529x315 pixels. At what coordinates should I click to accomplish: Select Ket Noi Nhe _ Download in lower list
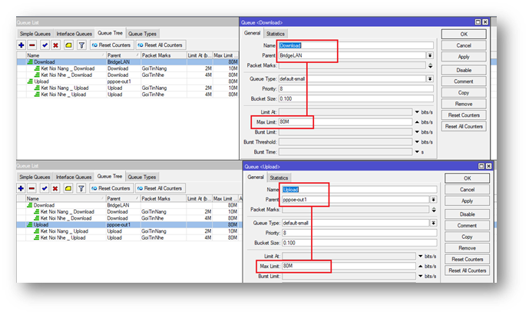pos(129,218)
